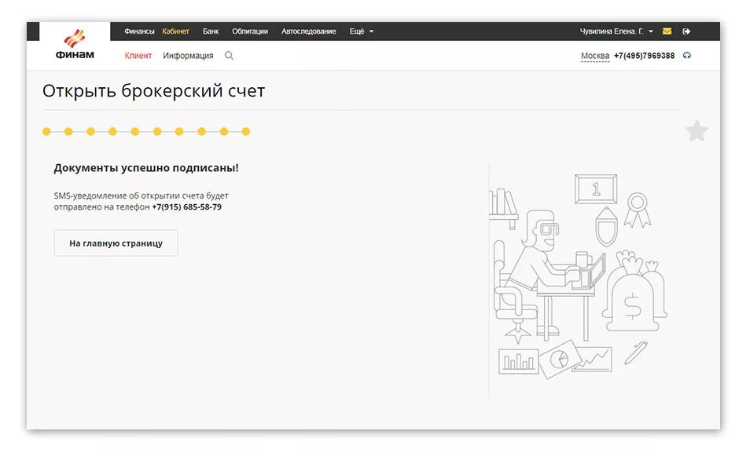
Task: Click the heading Открыть брокерский счет
Action: 153,91
